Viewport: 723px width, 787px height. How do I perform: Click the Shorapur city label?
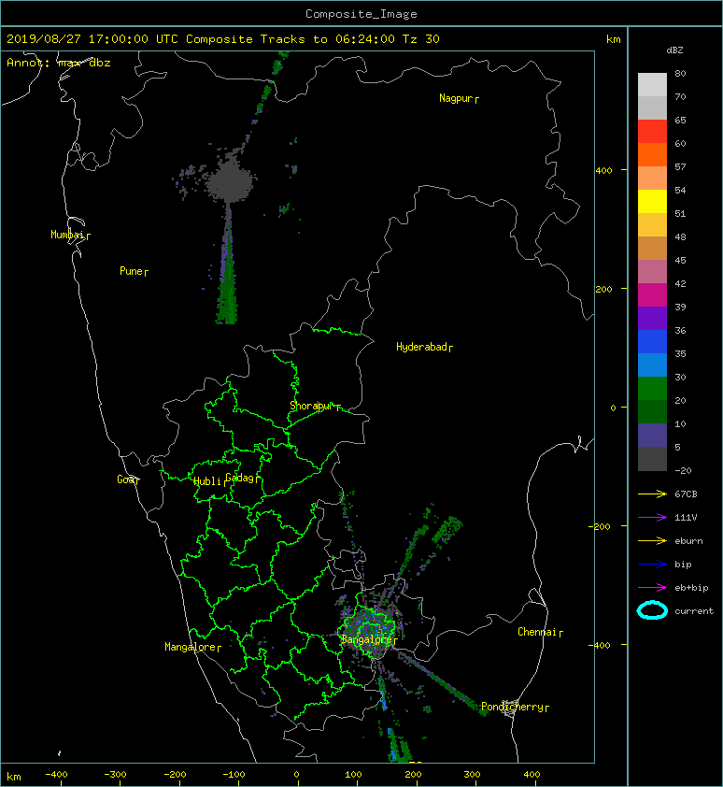(x=311, y=406)
